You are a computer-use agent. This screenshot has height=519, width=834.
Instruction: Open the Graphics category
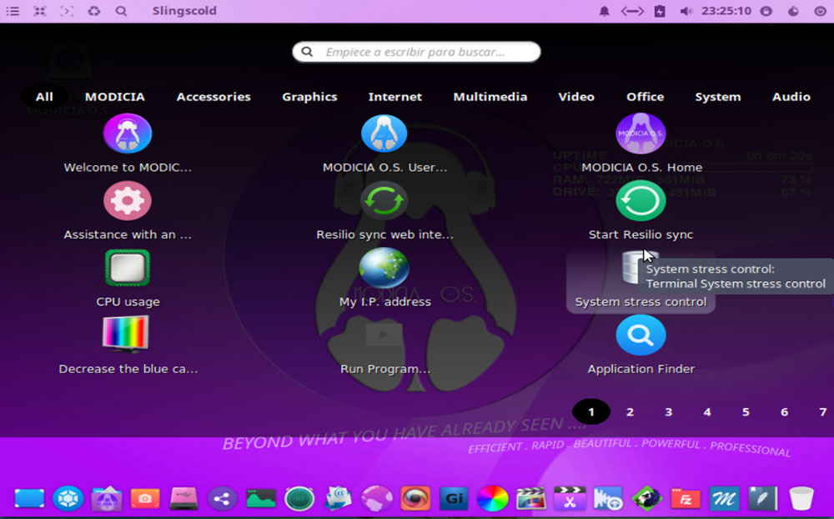click(x=309, y=96)
